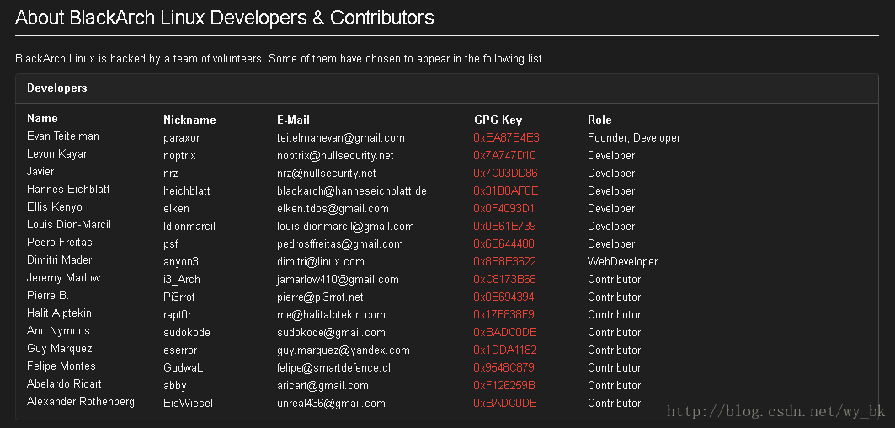Viewport: 895px width, 428px height.
Task: Click email aricart@gmail.com
Action: pyautogui.click(x=322, y=386)
